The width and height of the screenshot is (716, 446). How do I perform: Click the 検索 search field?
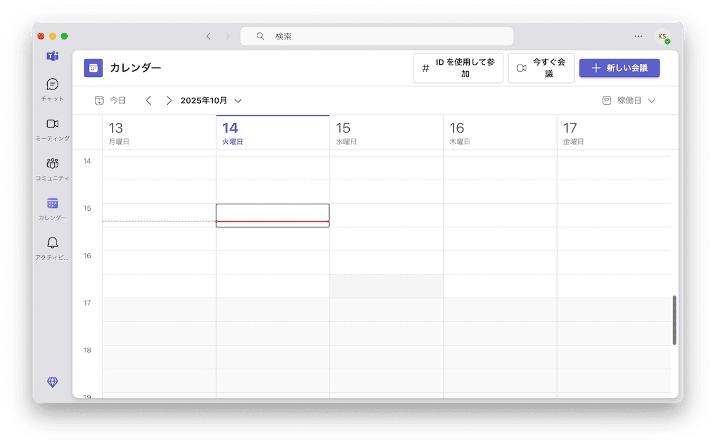pyautogui.click(x=377, y=36)
